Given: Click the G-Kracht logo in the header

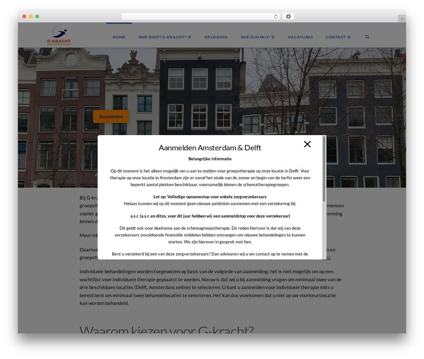Looking at the screenshot, I should point(59,35).
